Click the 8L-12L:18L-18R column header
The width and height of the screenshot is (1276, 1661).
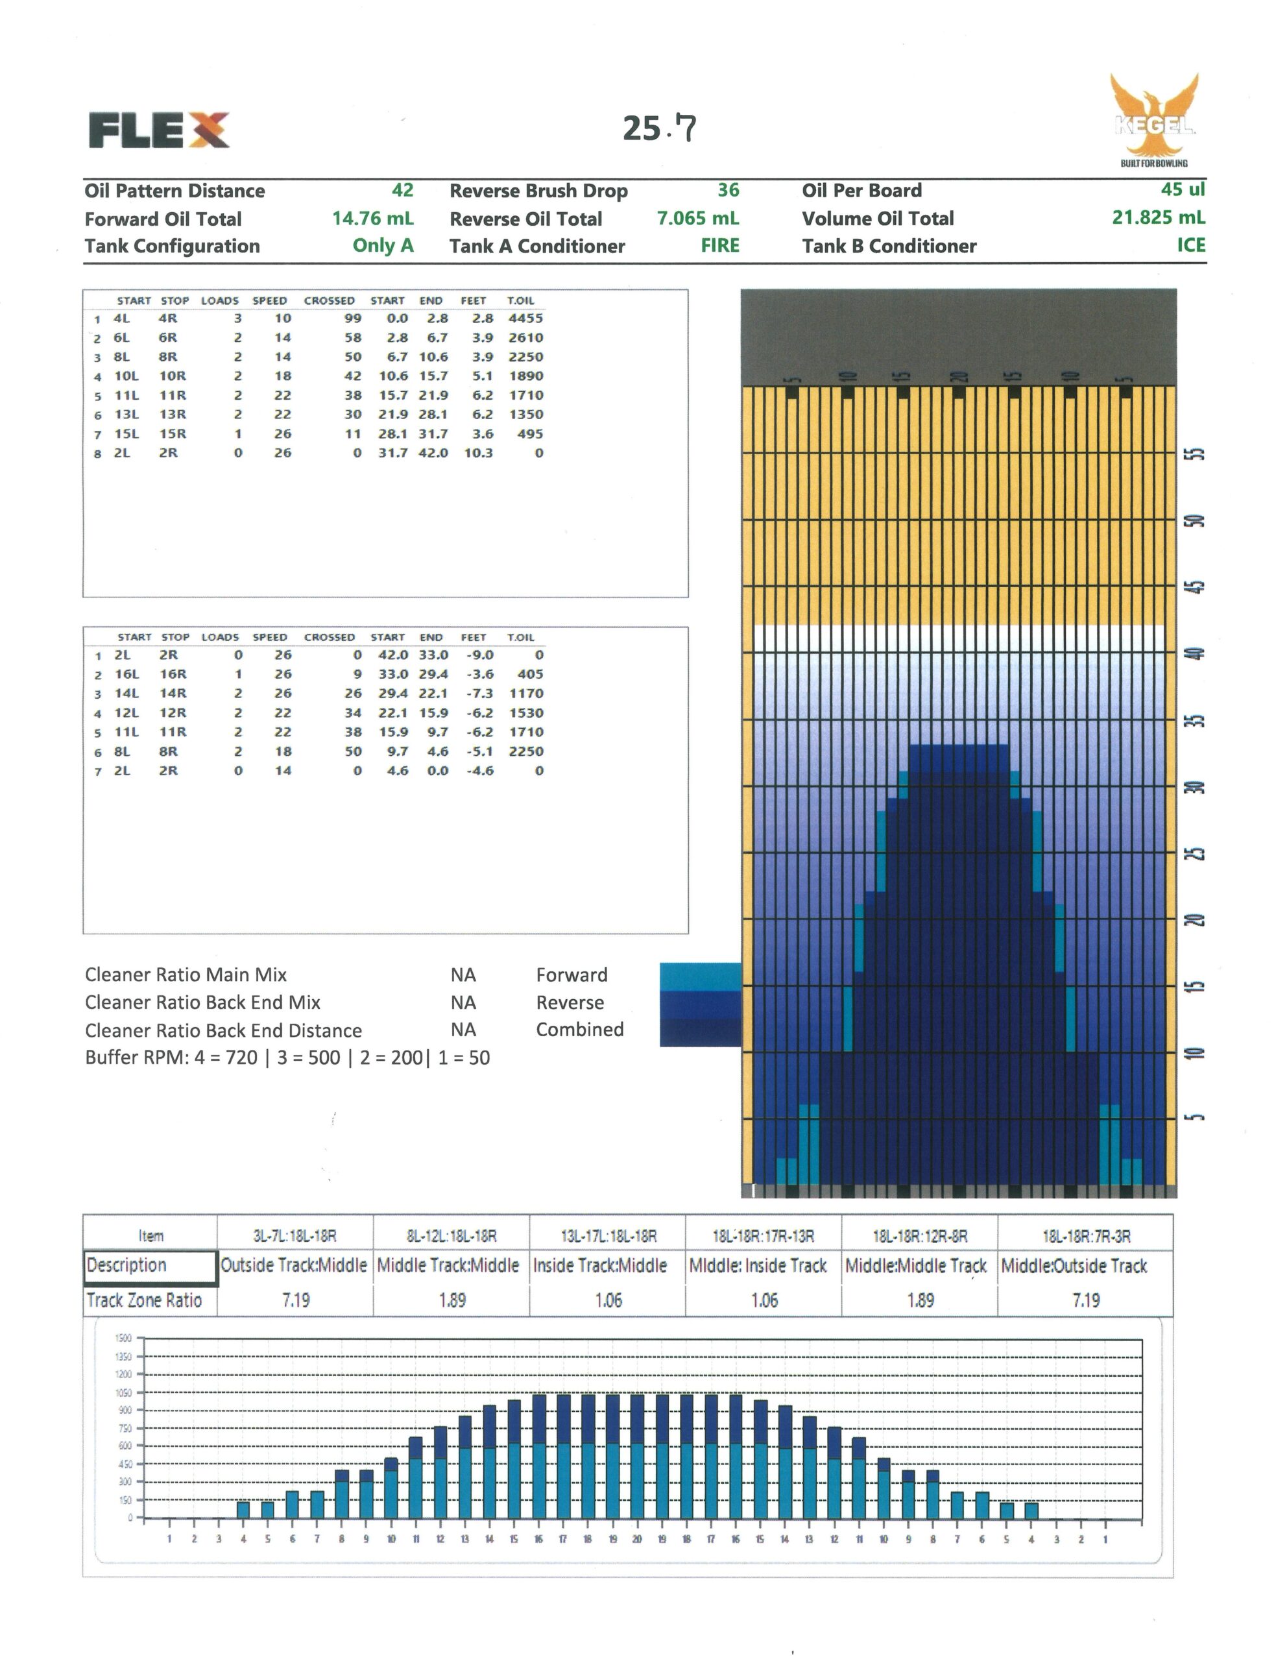pyautogui.click(x=452, y=1237)
